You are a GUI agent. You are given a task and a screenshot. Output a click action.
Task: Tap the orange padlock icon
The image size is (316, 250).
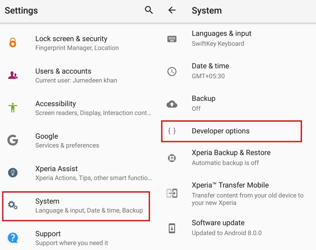[13, 42]
